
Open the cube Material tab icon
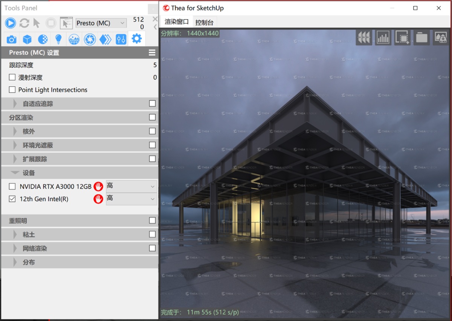point(27,39)
